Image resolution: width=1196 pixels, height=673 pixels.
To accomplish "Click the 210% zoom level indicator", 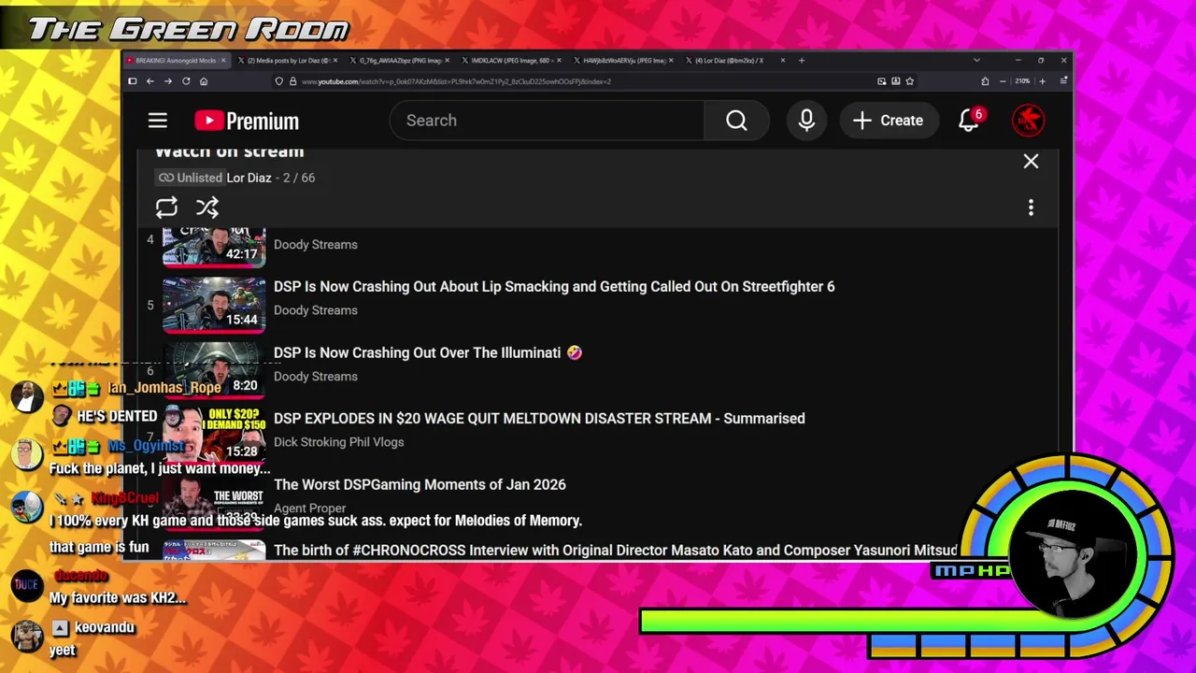I will coord(1022,81).
